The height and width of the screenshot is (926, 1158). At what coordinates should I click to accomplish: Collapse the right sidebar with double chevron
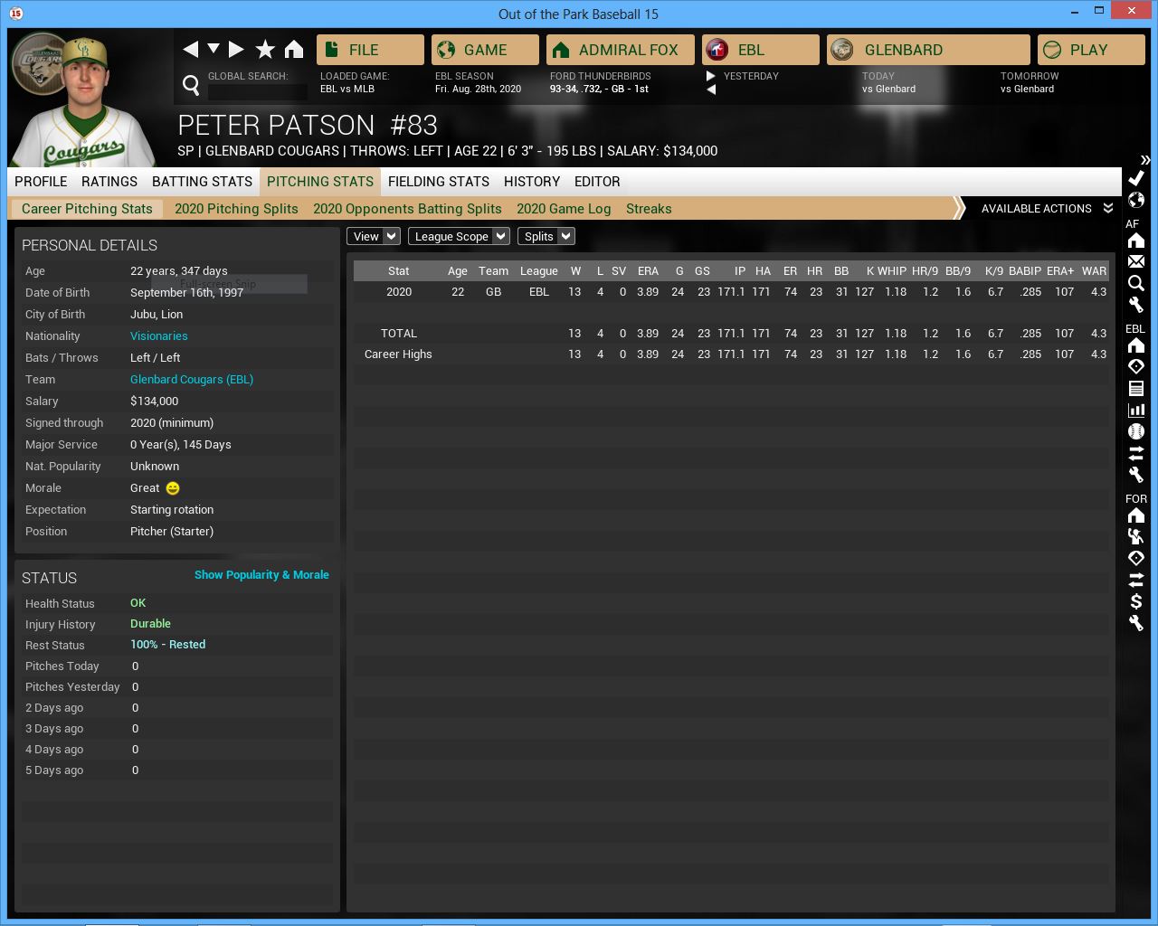(1144, 160)
